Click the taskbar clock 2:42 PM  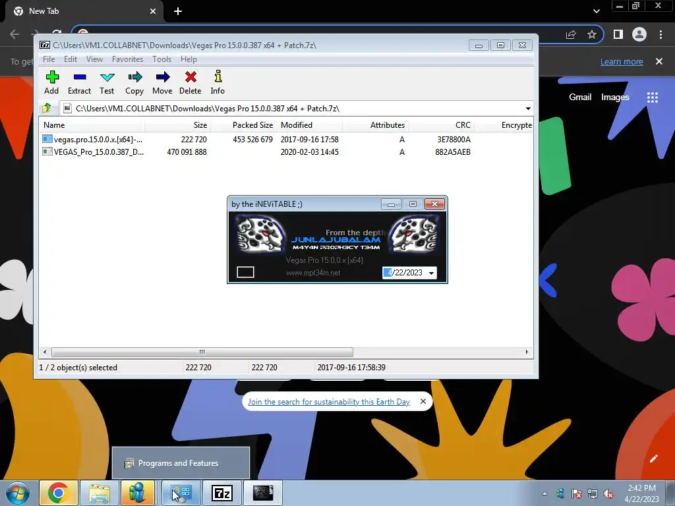641,493
